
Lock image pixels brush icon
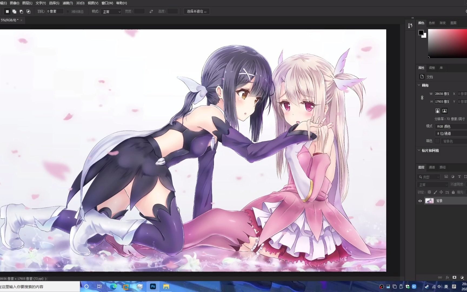[x=435, y=192]
